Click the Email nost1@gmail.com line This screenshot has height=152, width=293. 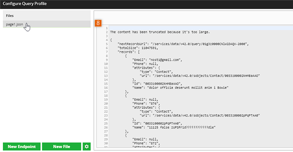[x=157, y=60]
